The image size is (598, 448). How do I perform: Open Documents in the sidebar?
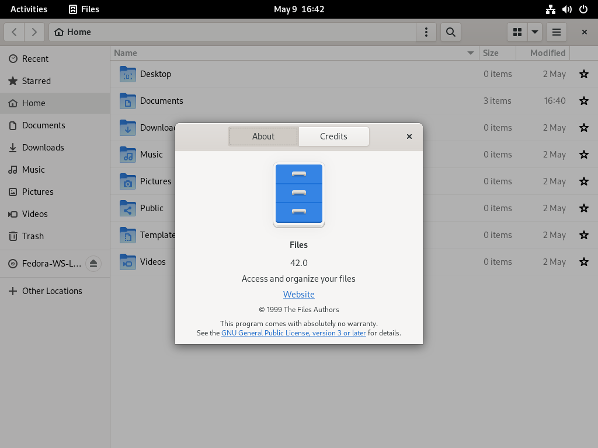pyautogui.click(x=55, y=125)
